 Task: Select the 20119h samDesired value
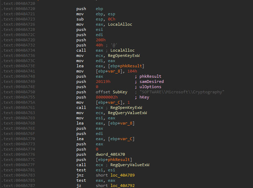pyautogui.click(x=103, y=82)
